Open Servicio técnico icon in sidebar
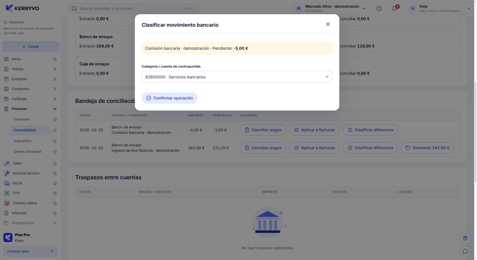477x260 pixels. tap(7, 173)
